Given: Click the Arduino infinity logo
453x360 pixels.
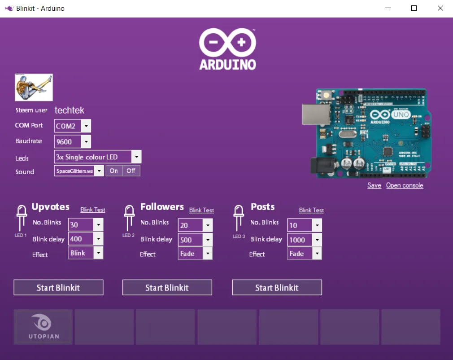Looking at the screenshot, I should [x=228, y=49].
